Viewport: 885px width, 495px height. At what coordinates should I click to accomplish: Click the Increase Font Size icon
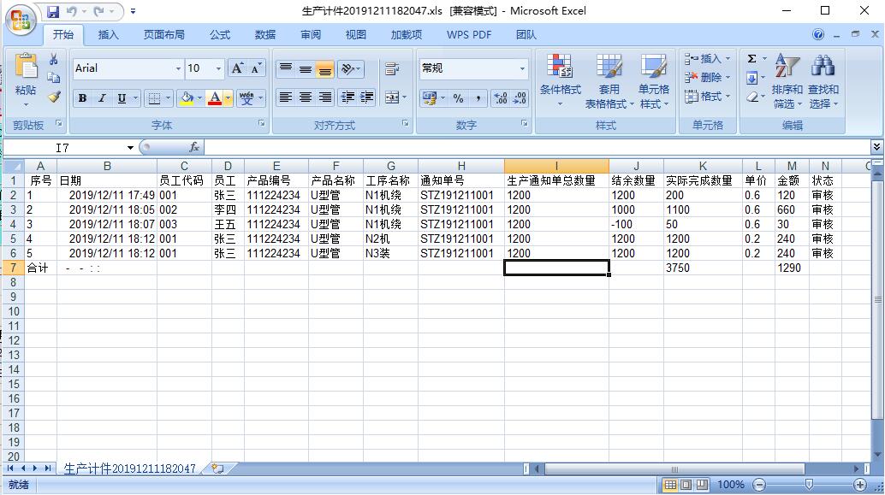click(238, 68)
